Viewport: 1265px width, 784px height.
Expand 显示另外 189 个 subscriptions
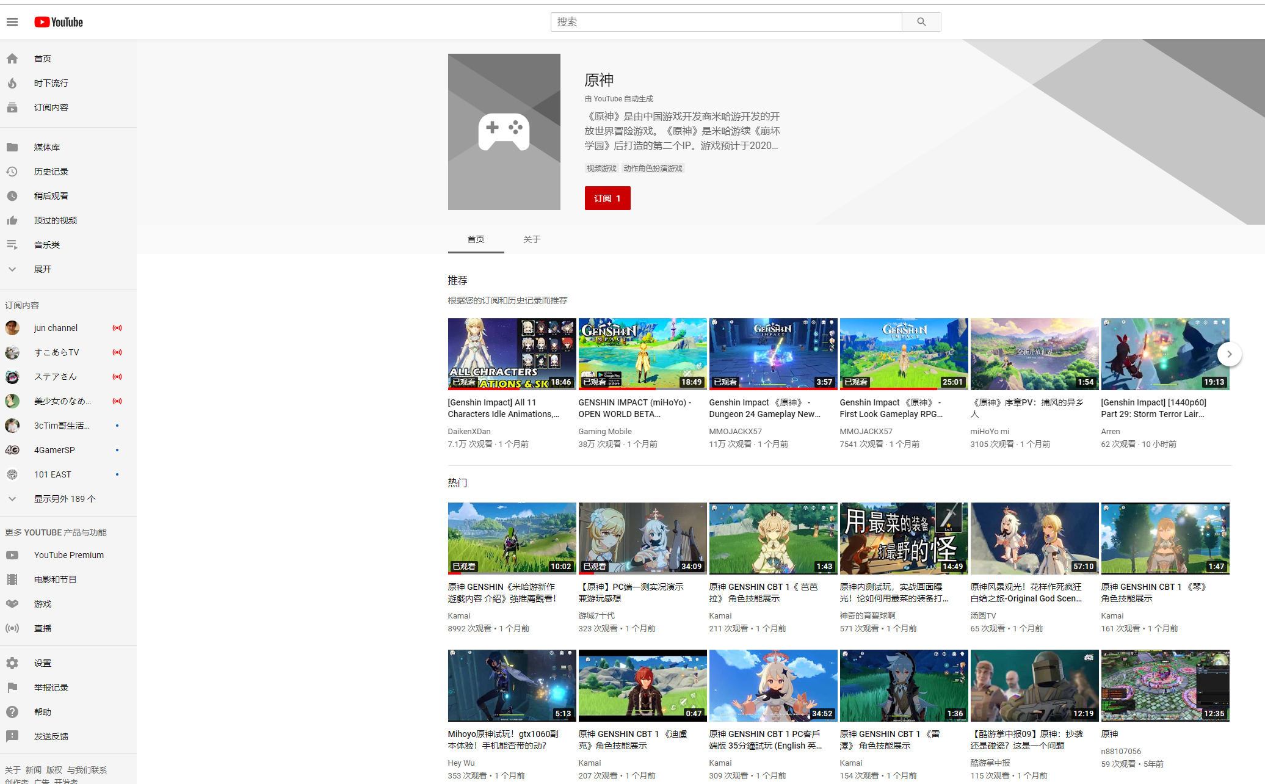coord(65,499)
